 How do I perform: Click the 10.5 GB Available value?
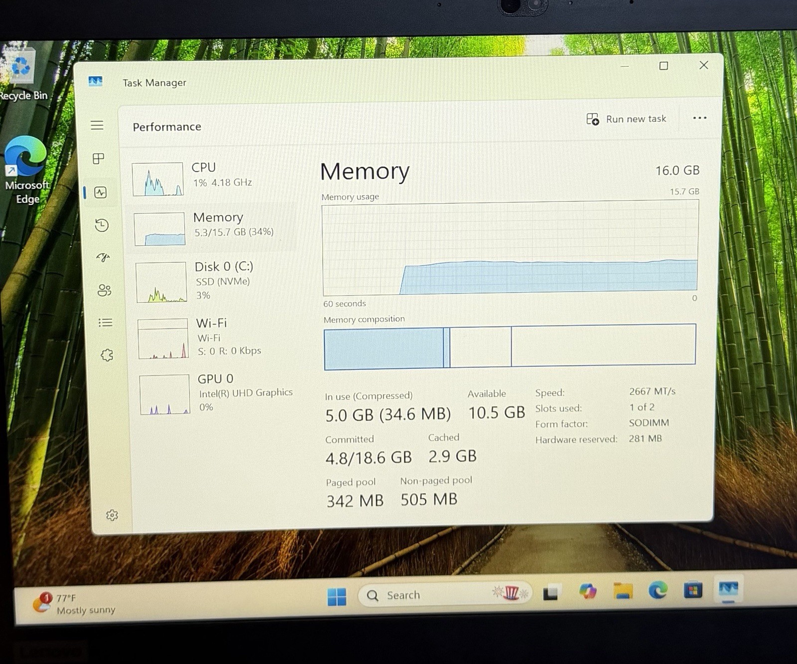[497, 413]
